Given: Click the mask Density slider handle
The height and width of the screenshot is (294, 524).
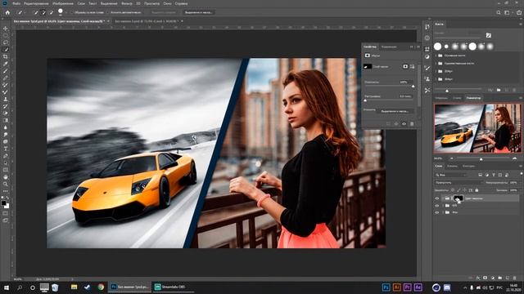Looking at the screenshot, I should point(413,87).
